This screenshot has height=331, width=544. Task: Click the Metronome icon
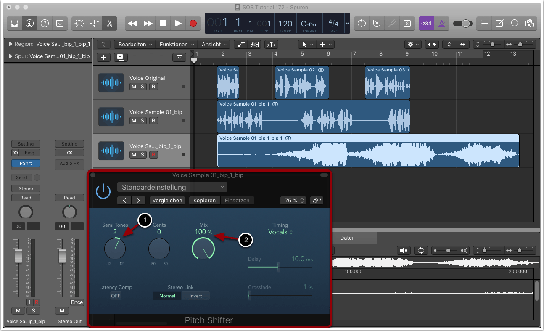coord(441,24)
